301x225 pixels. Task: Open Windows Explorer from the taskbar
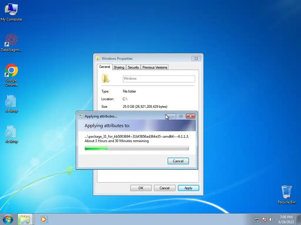point(25,219)
